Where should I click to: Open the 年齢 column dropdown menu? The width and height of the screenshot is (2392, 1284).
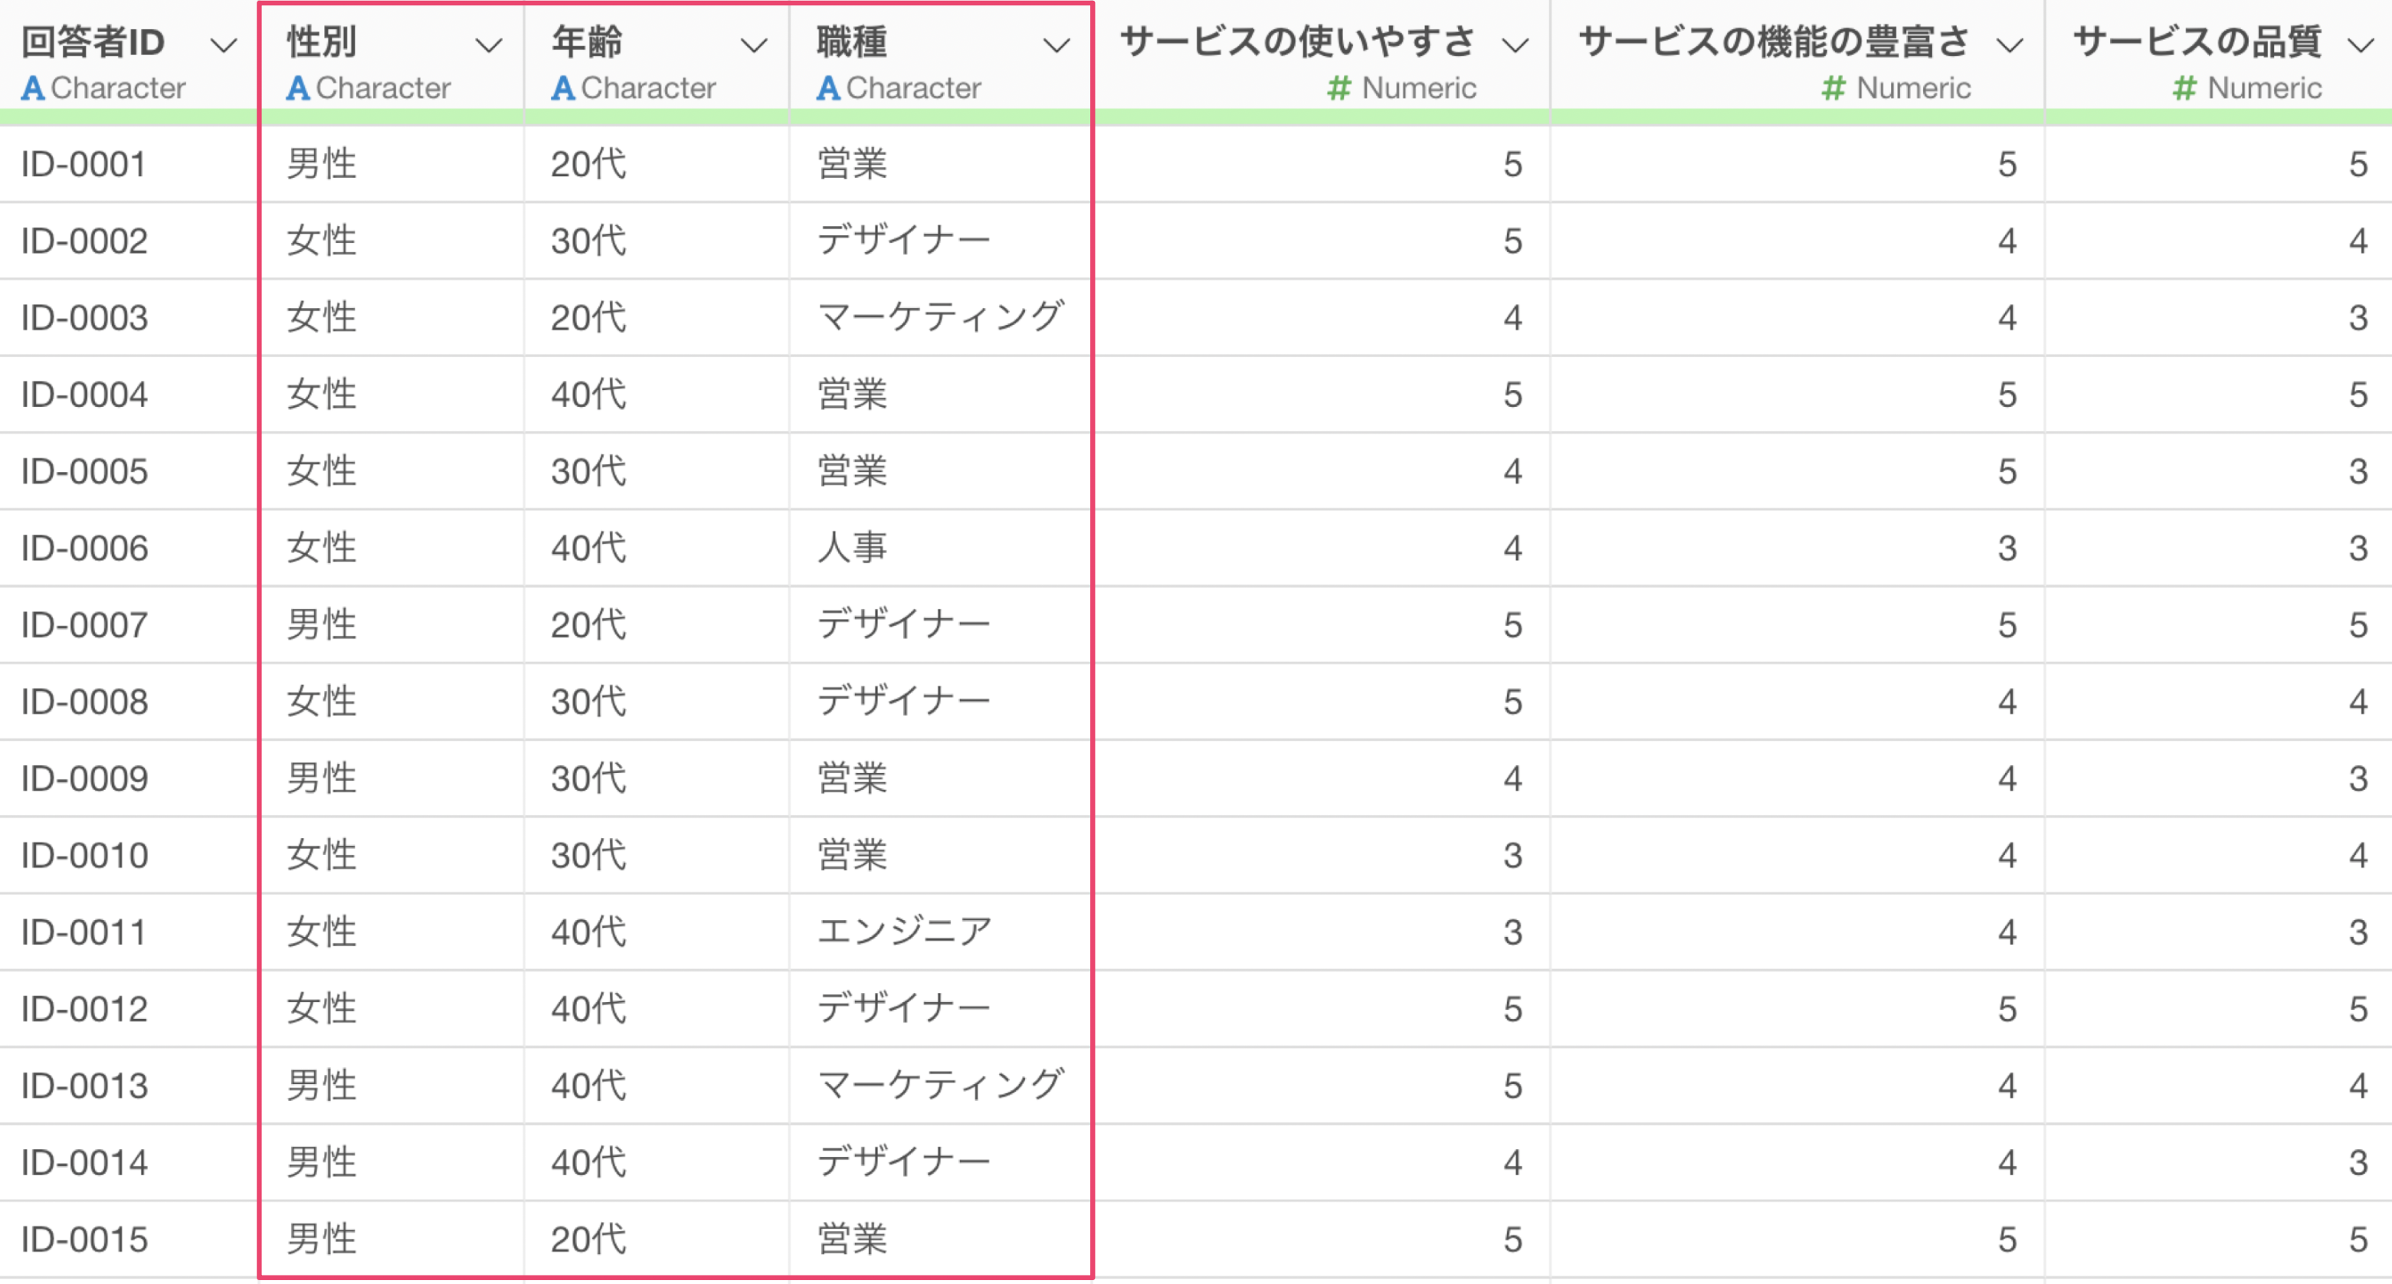click(x=754, y=44)
